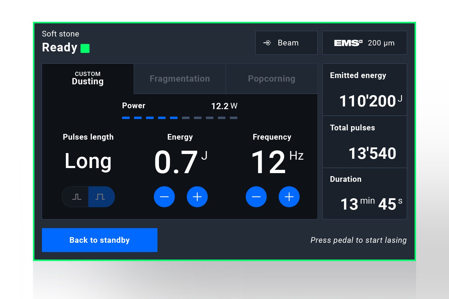The image size is (449, 299).
Task: Increase frequency with the plus button
Action: [289, 197]
